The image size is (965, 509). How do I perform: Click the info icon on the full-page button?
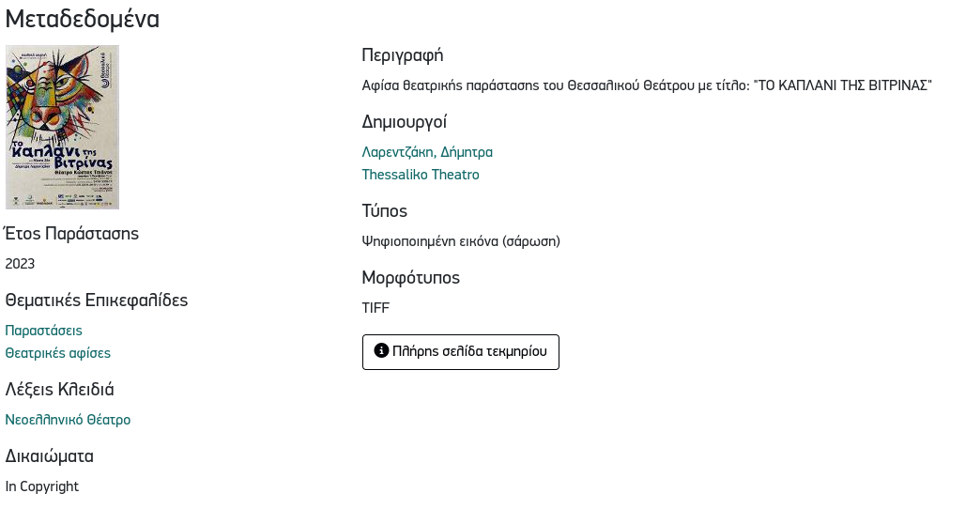coord(381,351)
